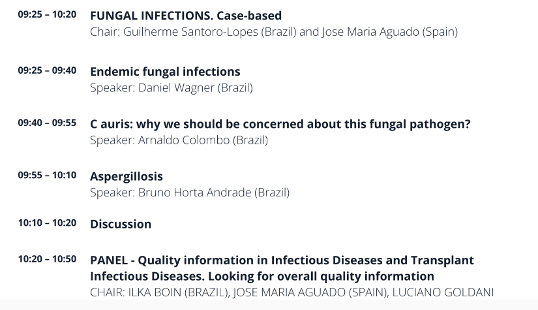Select the 10:20 – 10:50 time slot
The image size is (538, 310).
tap(47, 259)
